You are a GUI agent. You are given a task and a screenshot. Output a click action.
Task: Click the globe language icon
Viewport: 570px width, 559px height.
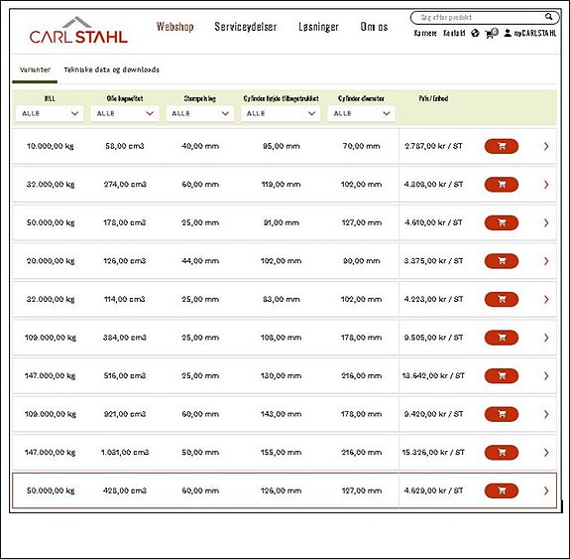coord(475,33)
